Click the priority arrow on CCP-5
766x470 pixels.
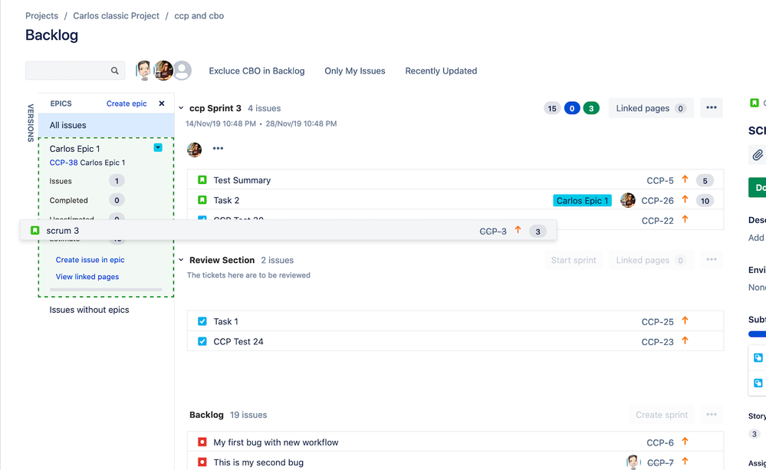coord(685,179)
